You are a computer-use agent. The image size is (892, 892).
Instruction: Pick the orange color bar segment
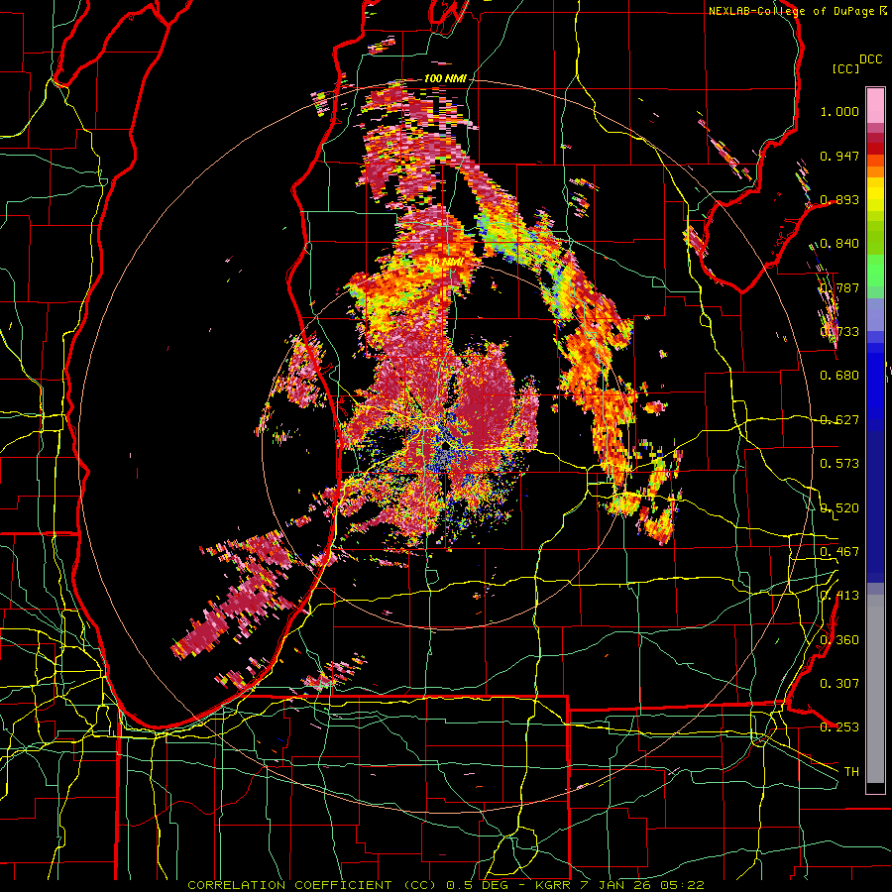(x=875, y=170)
